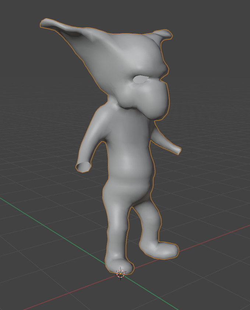This screenshot has width=250, height=310.
Task: Click the 3D cursor at the origin
Action: click(120, 274)
